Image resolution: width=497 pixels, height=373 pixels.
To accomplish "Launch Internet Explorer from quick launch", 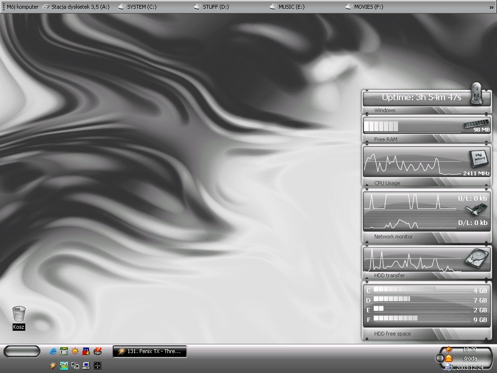I will (53, 351).
